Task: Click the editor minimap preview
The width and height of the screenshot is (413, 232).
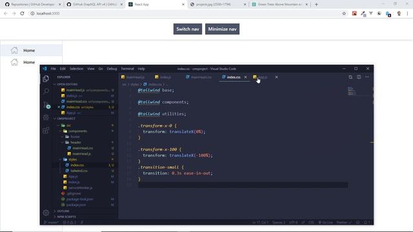Action: [x=352, y=91]
